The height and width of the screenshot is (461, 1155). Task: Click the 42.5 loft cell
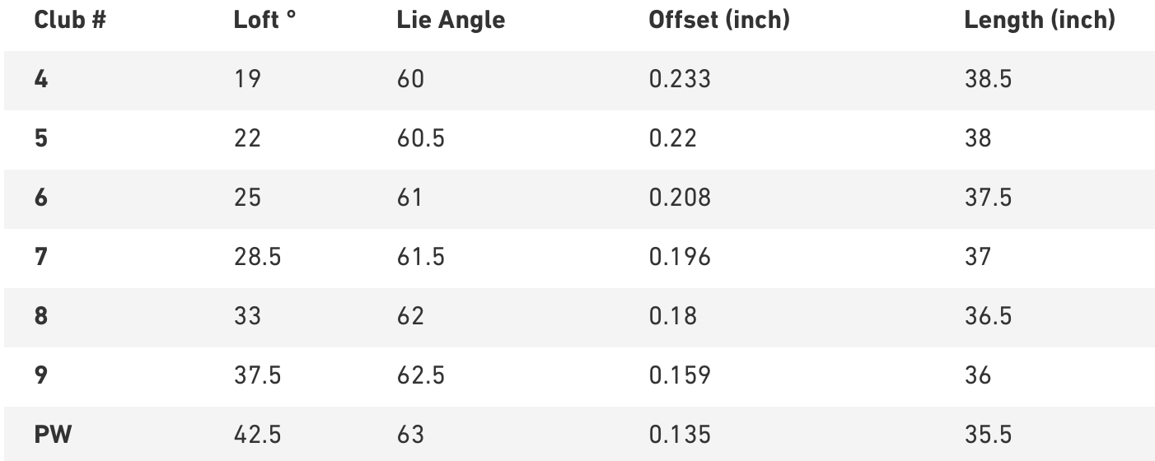pyautogui.click(x=257, y=435)
